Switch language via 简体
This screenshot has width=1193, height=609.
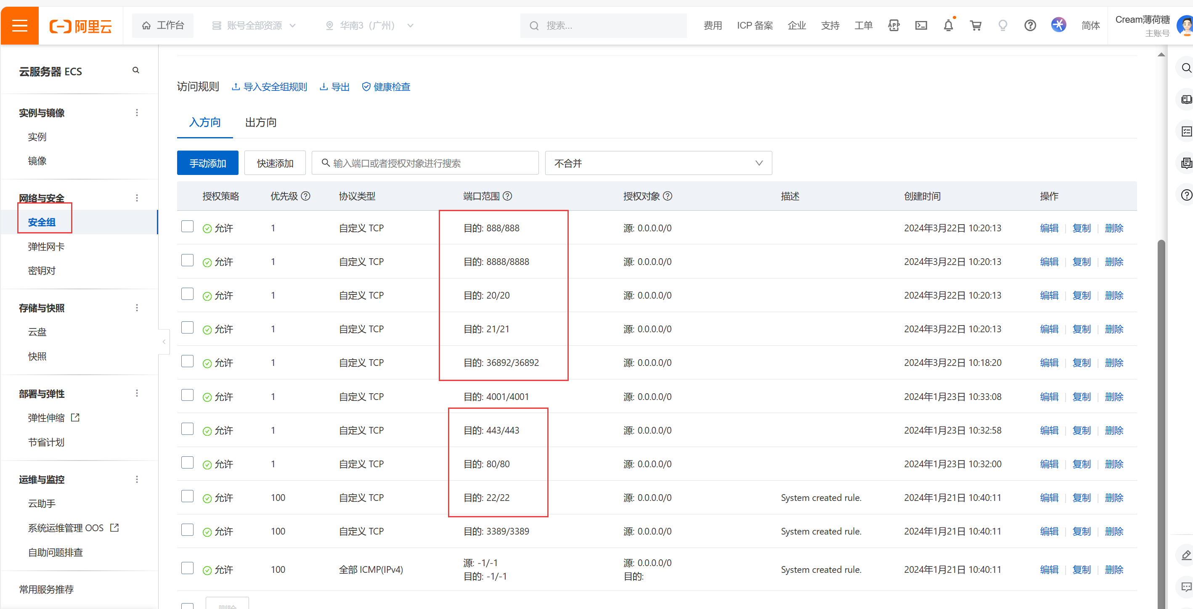(1090, 26)
